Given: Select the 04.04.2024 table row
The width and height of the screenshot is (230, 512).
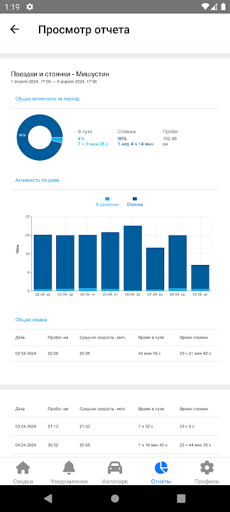Looking at the screenshot, I should click(115, 445).
